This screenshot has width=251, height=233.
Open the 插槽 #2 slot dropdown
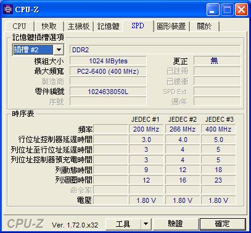click(38, 50)
